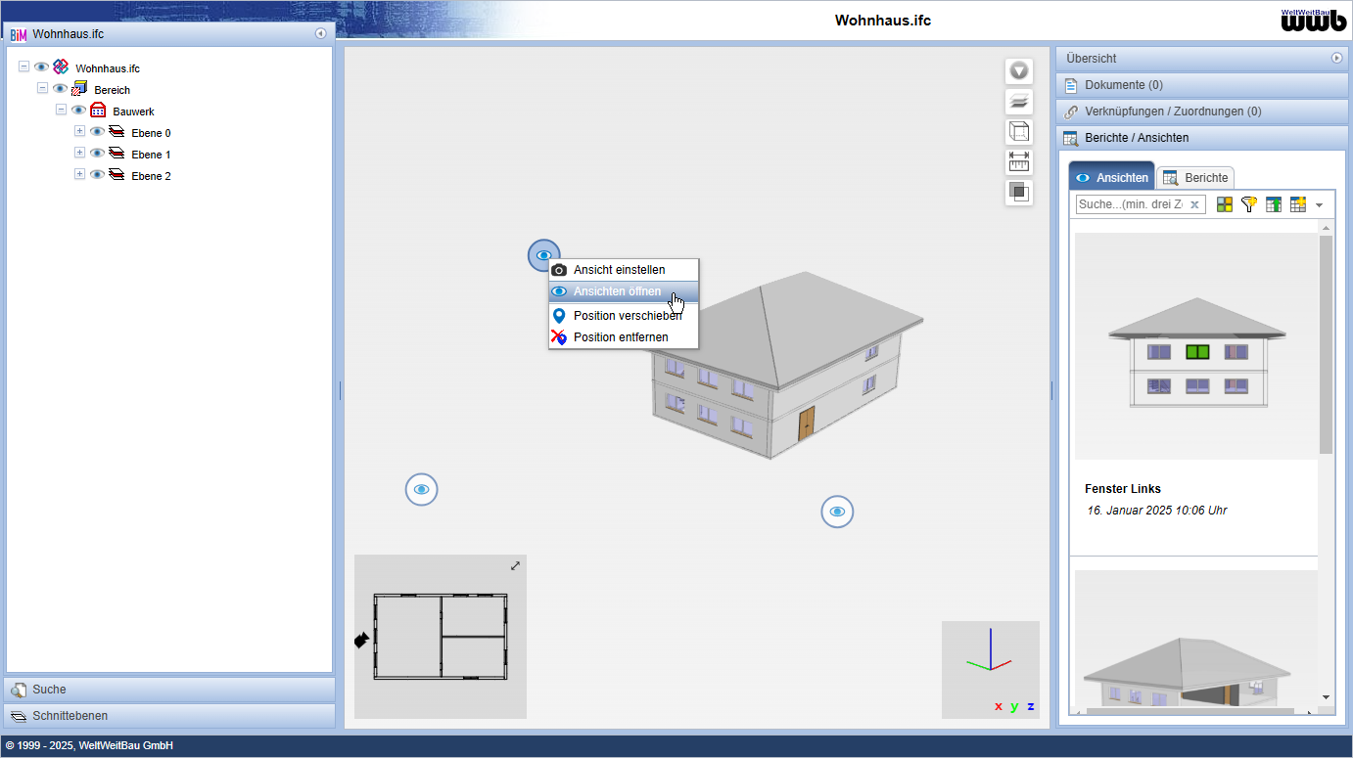The width and height of the screenshot is (1353, 758).
Task: Switch to the Ansichten tab
Action: 1112,177
